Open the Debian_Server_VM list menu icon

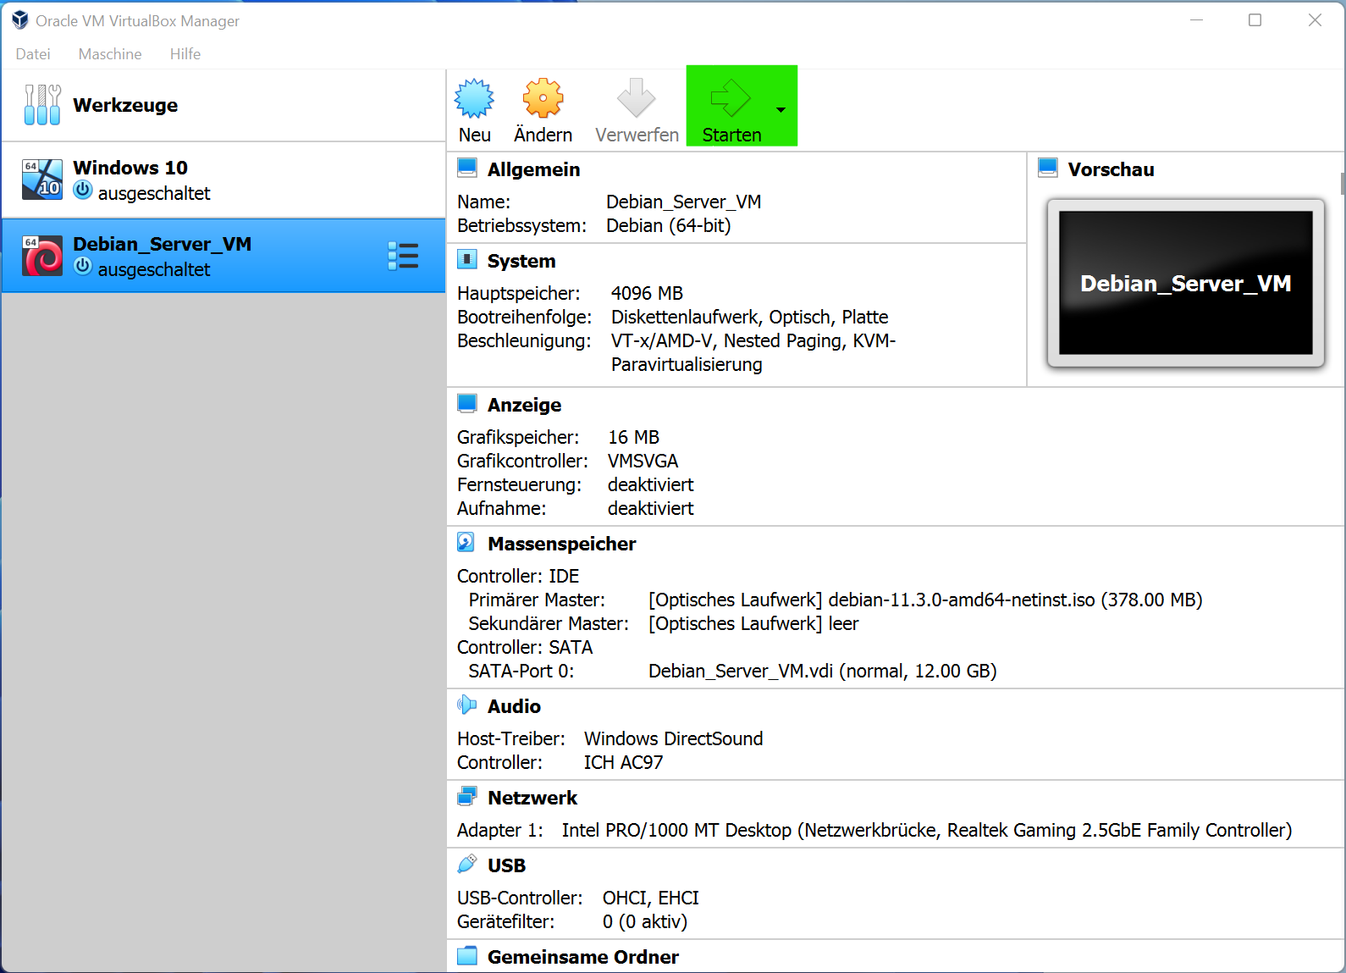pyautogui.click(x=403, y=256)
